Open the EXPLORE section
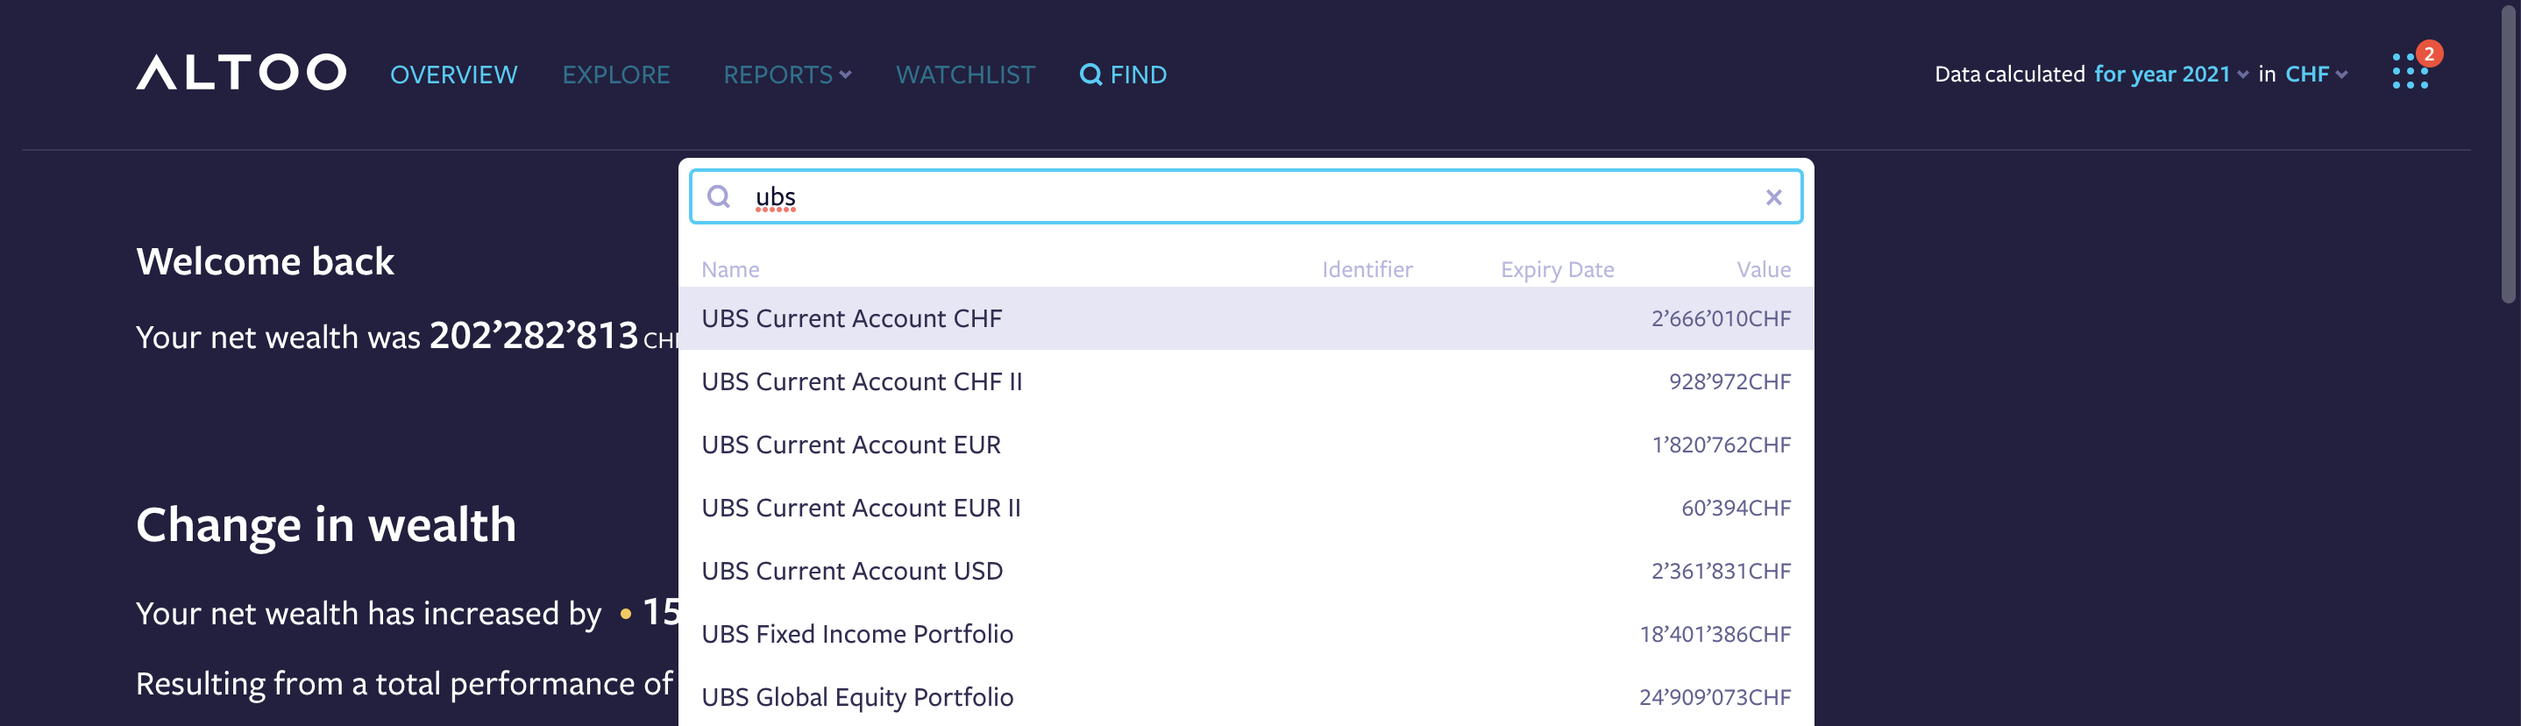2521x726 pixels. (x=616, y=74)
